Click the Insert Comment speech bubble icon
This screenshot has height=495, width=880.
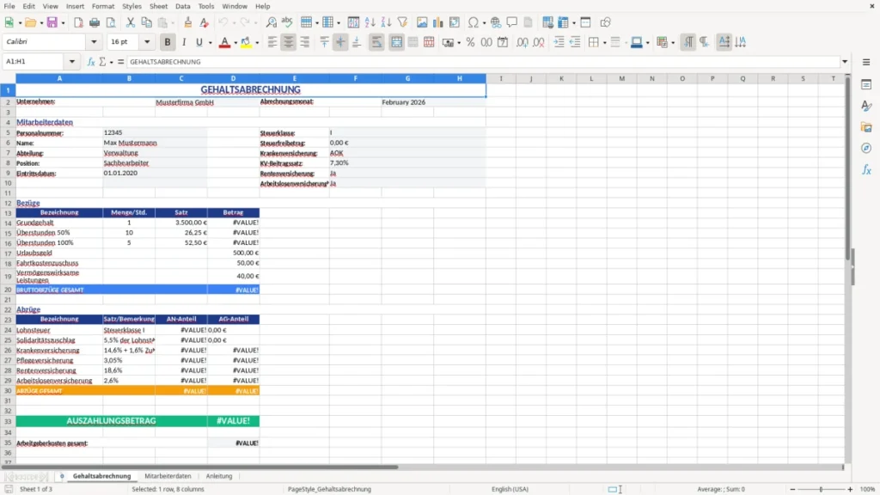tap(512, 22)
